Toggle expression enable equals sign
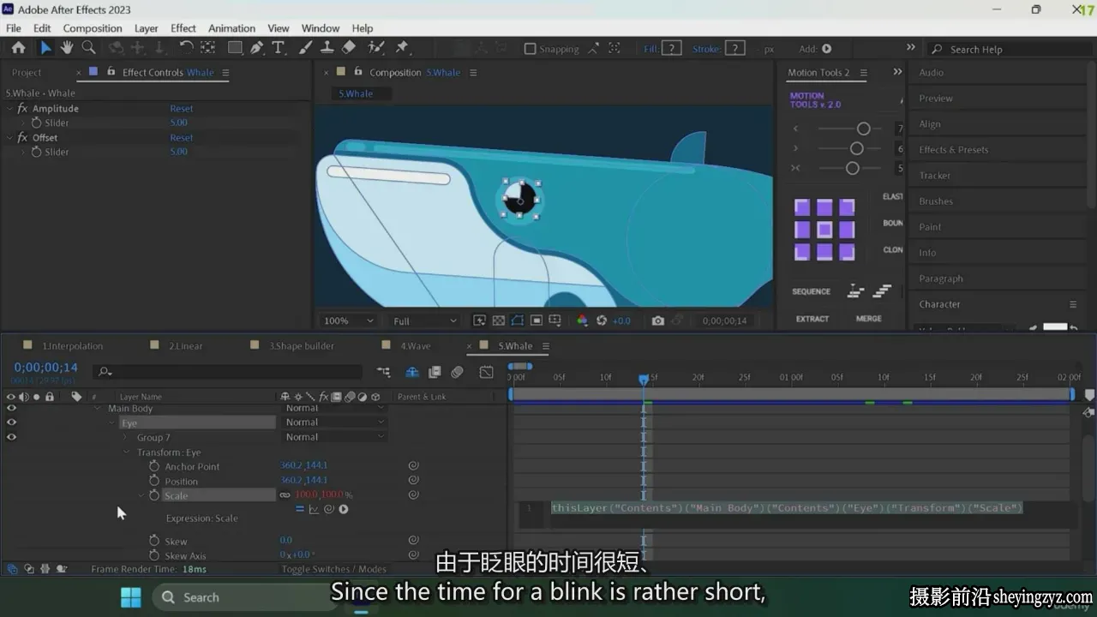The image size is (1097, 617). pos(300,509)
